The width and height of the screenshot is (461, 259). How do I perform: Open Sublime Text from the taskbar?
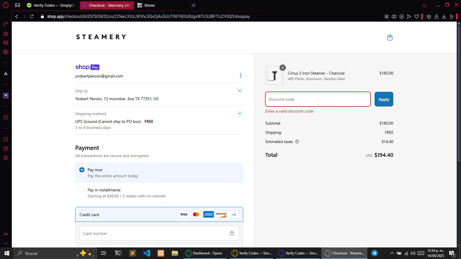(x=132, y=253)
